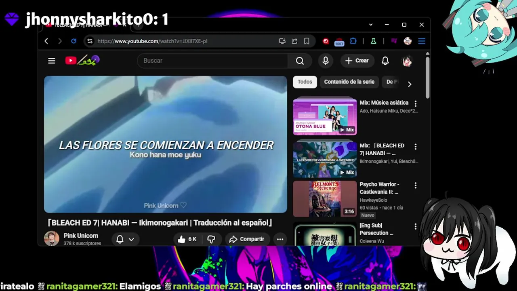Start voice search with microphone icon

[x=326, y=61]
